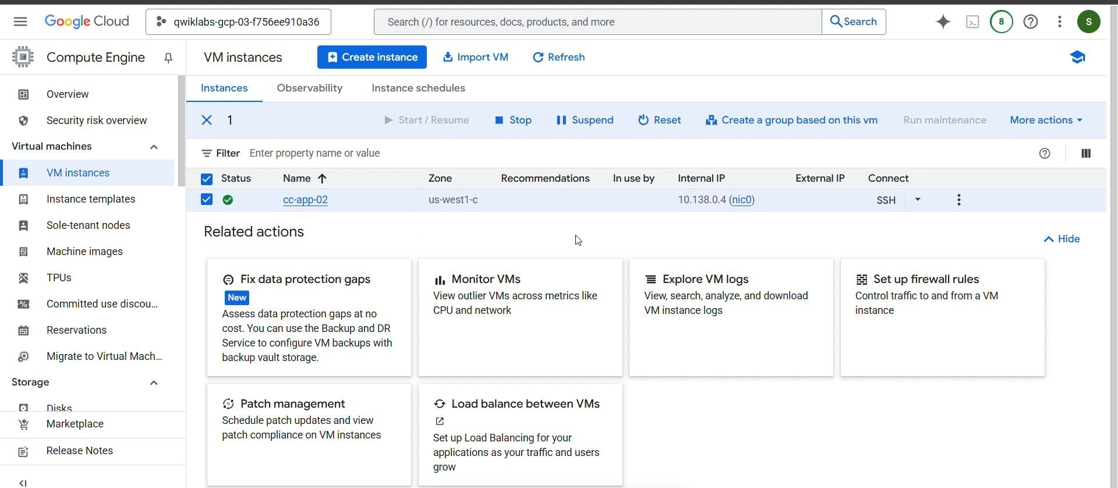
Task: Focus the top resource search field
Action: 598,22
